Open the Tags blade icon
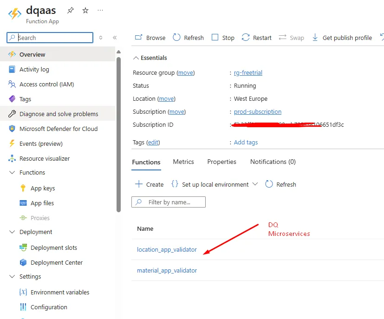Image resolution: width=384 pixels, height=319 pixels. [x=11, y=98]
